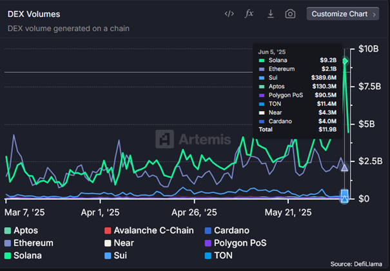Download the chart data
This screenshot has height=271, width=390.
point(271,14)
